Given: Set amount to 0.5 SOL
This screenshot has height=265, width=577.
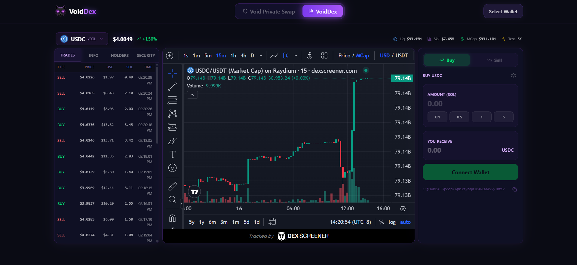Looking at the screenshot, I should pyautogui.click(x=459, y=117).
